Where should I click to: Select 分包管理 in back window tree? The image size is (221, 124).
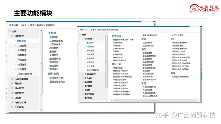tap(22, 60)
